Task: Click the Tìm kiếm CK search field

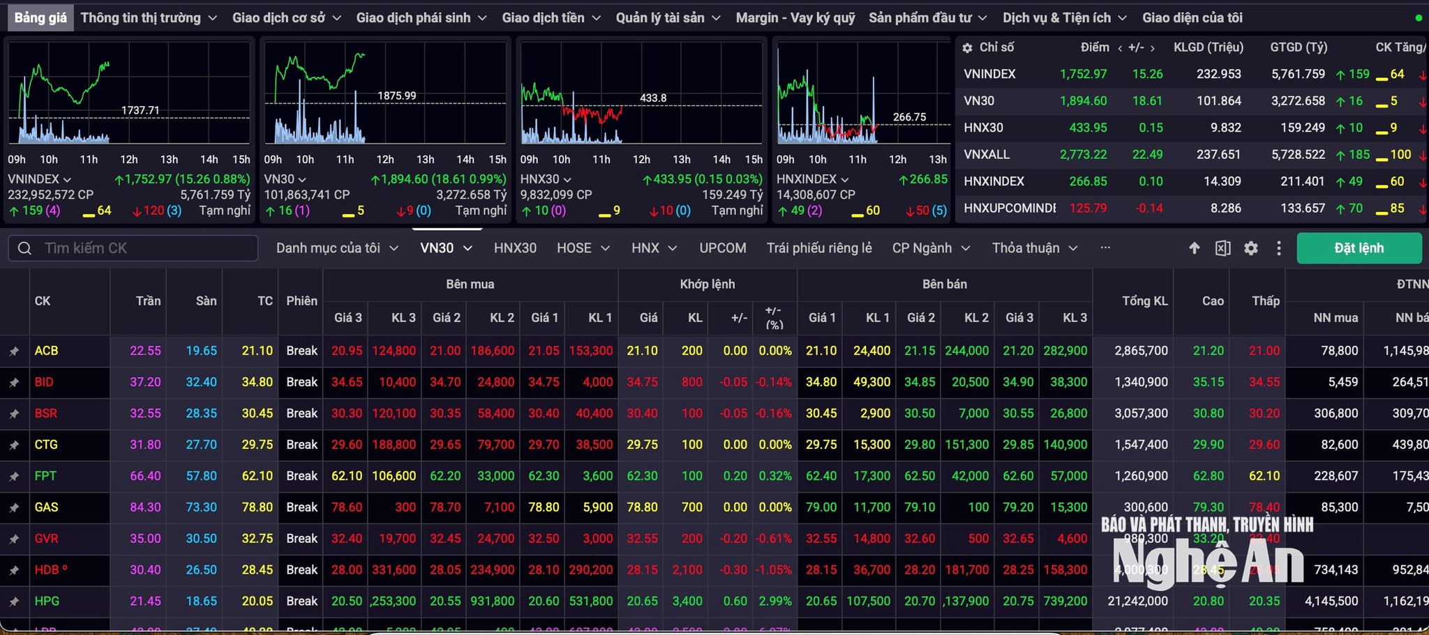Action: (x=133, y=248)
